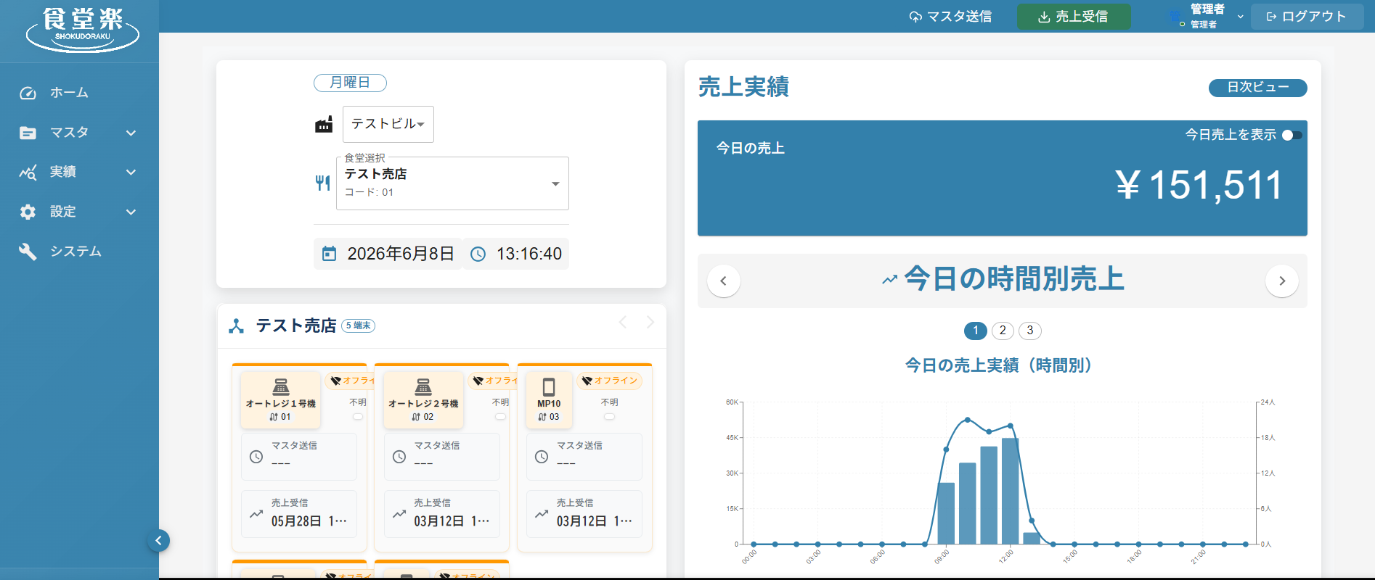Click the 2026年6月8日 date field
Screen dimensions: 1375x580
point(388,254)
